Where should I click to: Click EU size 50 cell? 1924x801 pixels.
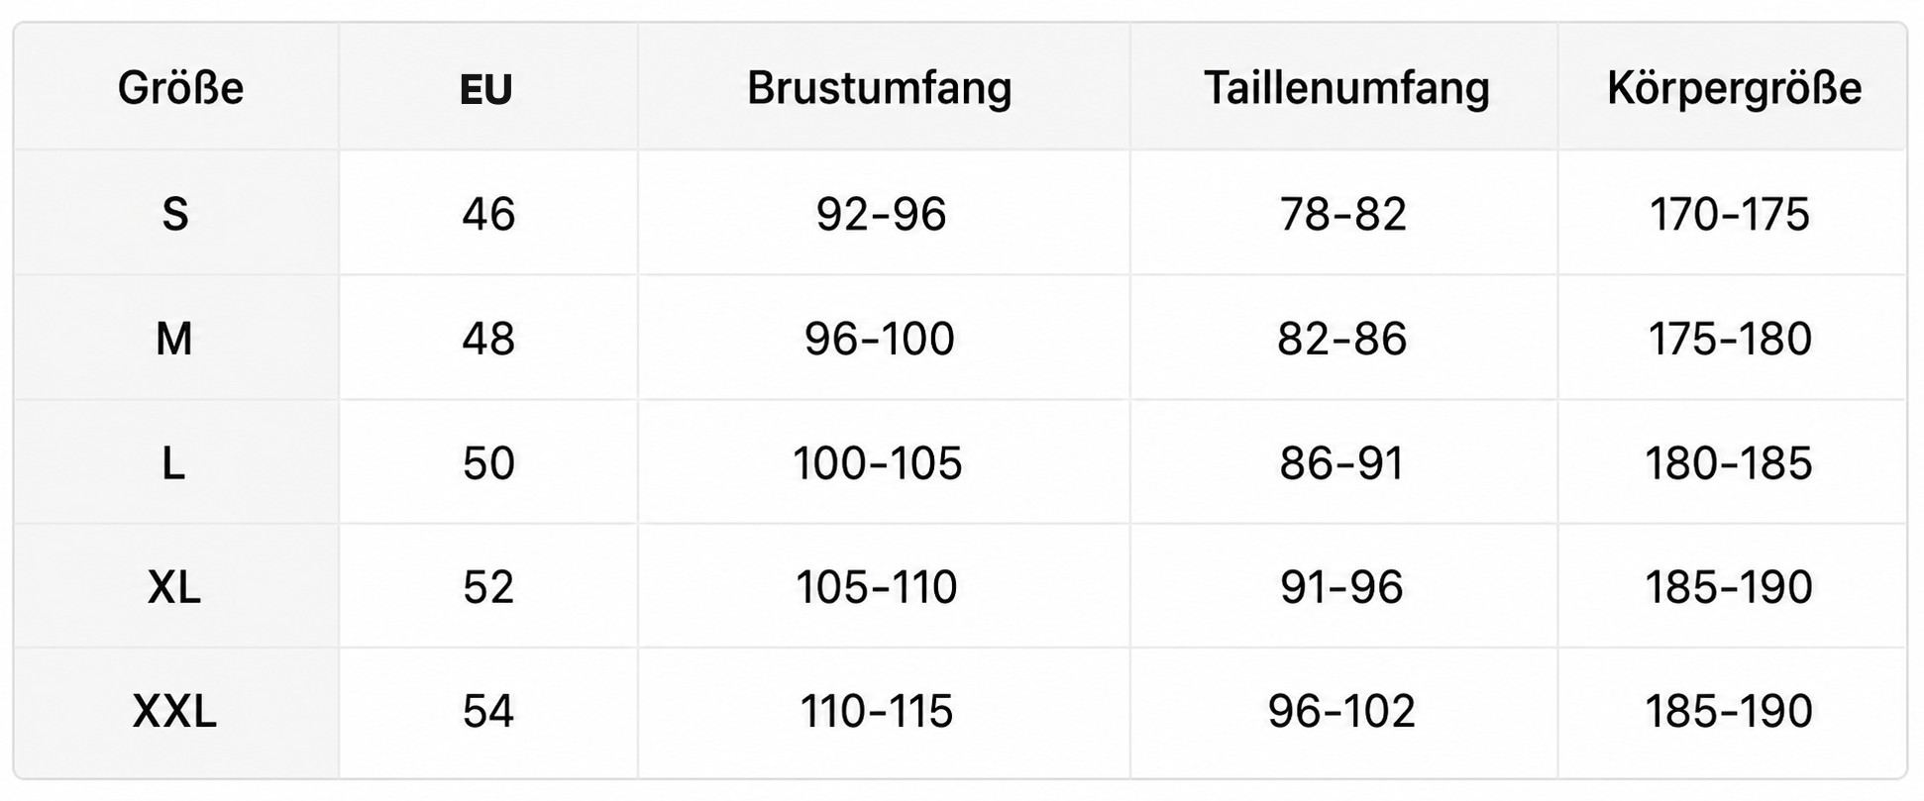(x=488, y=463)
